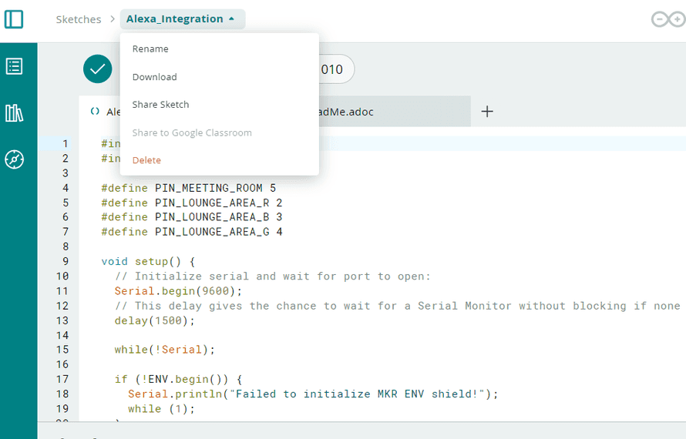Click the Verify checkmark button
The height and width of the screenshot is (439, 686).
(98, 69)
